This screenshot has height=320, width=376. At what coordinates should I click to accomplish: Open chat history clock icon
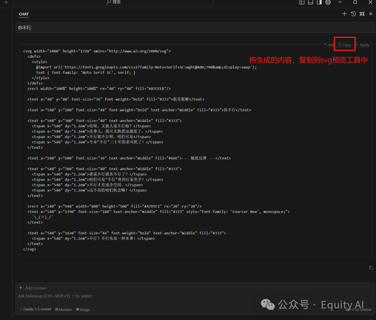(x=353, y=14)
